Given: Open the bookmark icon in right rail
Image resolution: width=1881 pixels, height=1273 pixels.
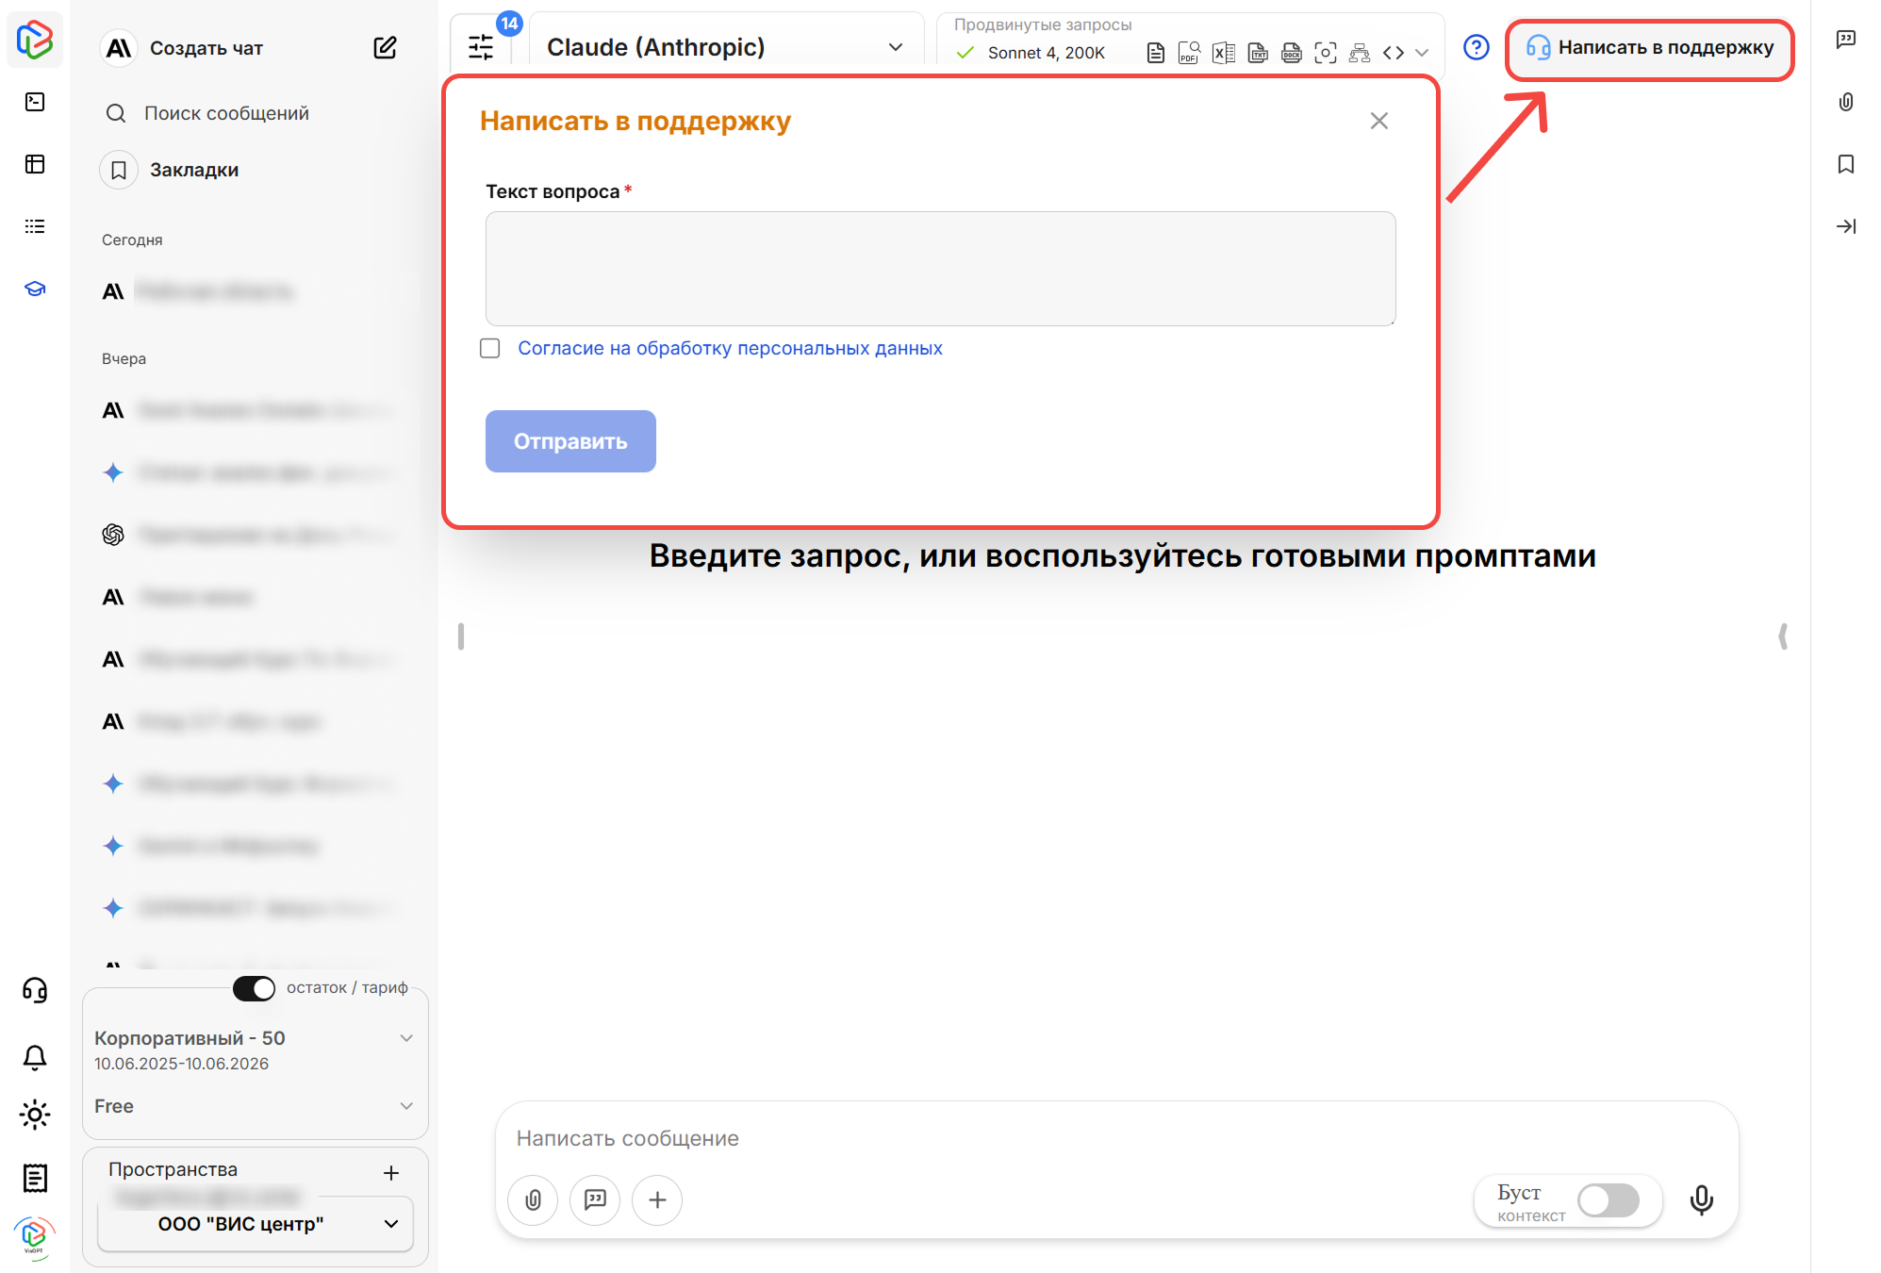Looking at the screenshot, I should (x=1846, y=164).
